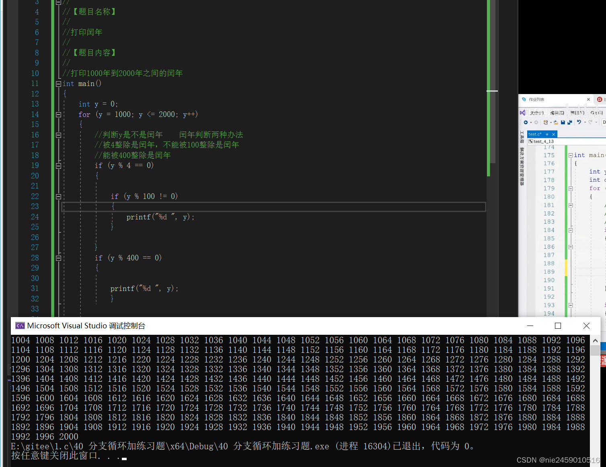Click the E:\gitee exit path line in console
The image size is (606, 467).
coord(242,446)
